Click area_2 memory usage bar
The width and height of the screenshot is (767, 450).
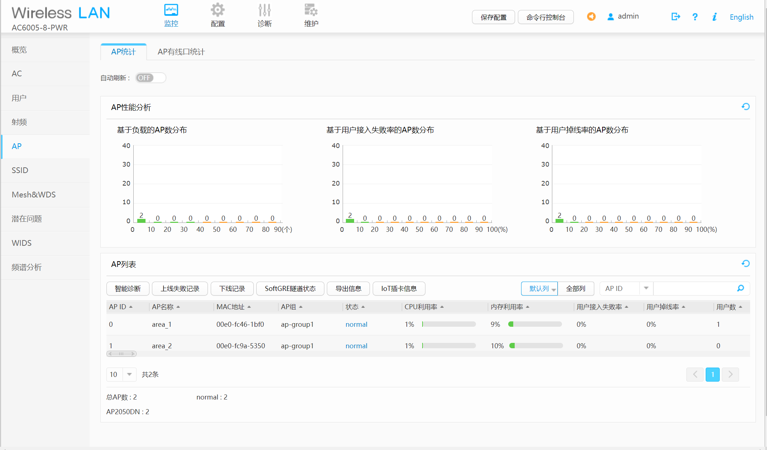pos(536,346)
